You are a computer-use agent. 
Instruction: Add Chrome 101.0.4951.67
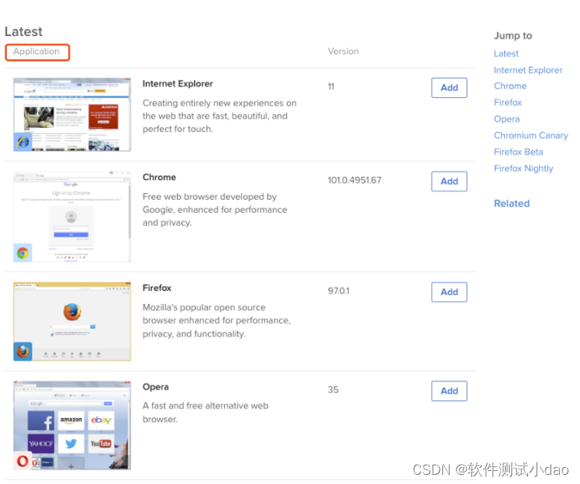[x=449, y=181]
